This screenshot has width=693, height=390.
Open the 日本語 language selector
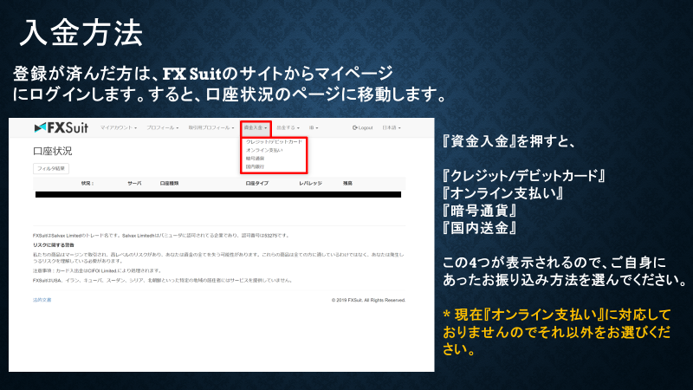tap(392, 127)
